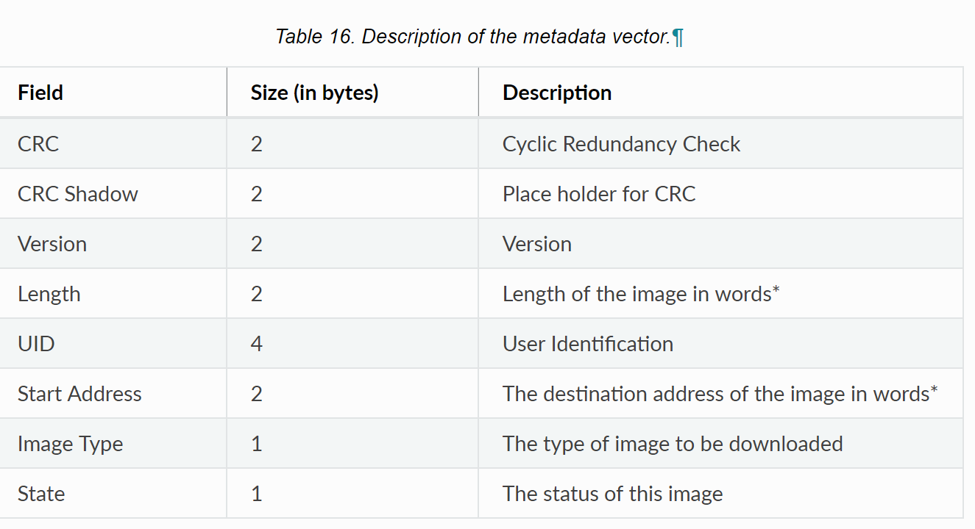Click the Place holder for CRC description
The width and height of the screenshot is (975, 529).
pos(599,194)
